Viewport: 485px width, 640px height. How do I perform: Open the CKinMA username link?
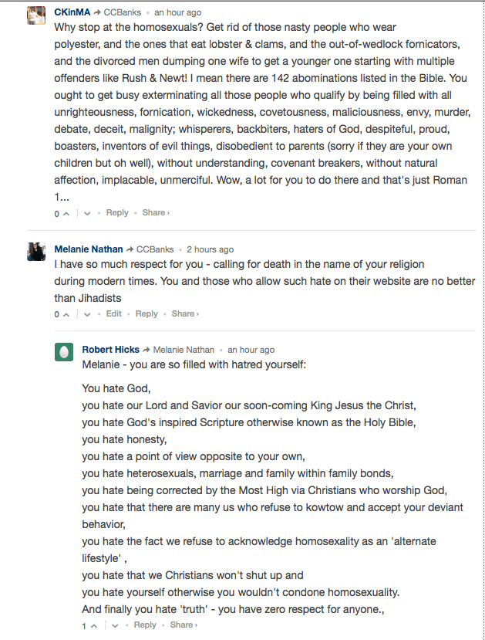(x=72, y=12)
